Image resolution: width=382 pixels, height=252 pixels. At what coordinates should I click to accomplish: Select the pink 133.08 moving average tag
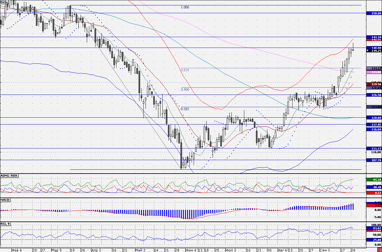[374, 72]
